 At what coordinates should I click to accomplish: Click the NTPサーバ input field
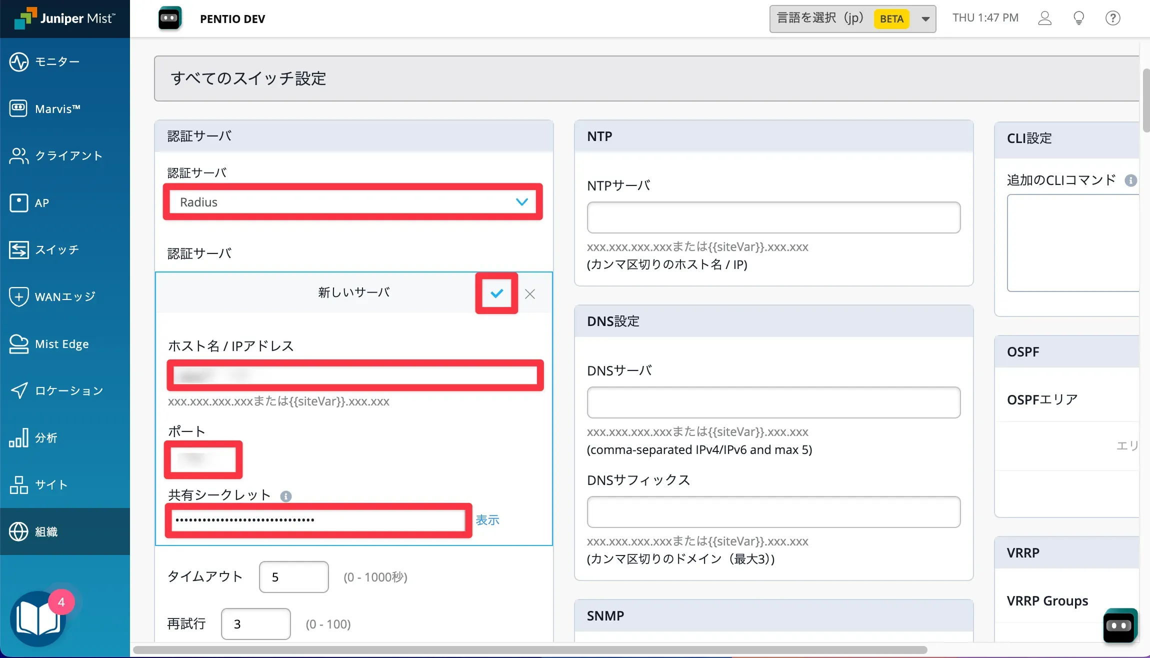[x=773, y=217]
